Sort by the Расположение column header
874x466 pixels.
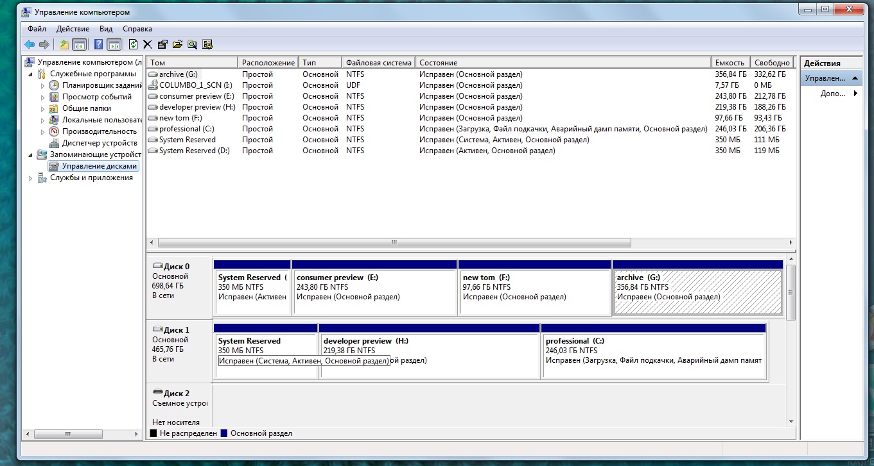(x=268, y=63)
